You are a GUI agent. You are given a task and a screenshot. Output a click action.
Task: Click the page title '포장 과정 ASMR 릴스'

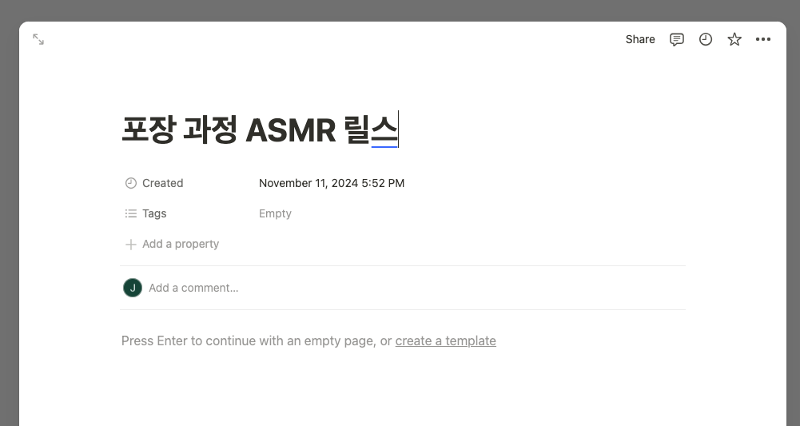tap(260, 129)
